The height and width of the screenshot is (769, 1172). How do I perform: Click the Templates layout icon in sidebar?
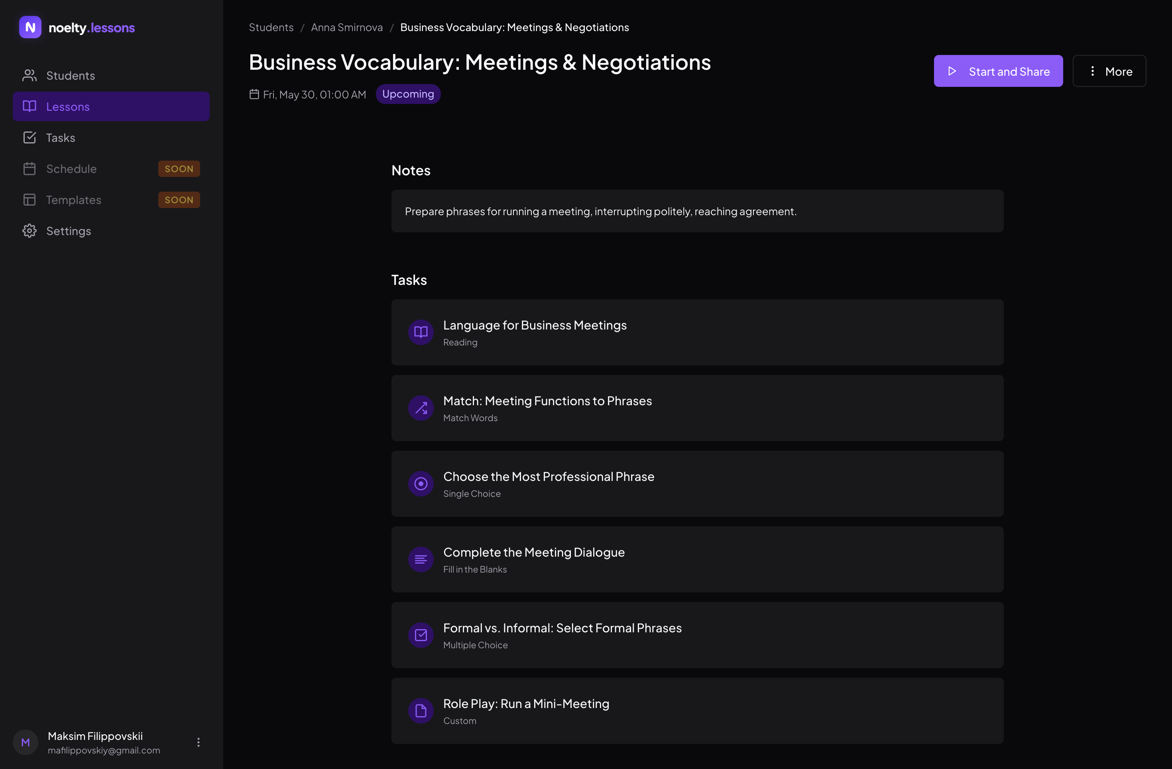click(29, 199)
